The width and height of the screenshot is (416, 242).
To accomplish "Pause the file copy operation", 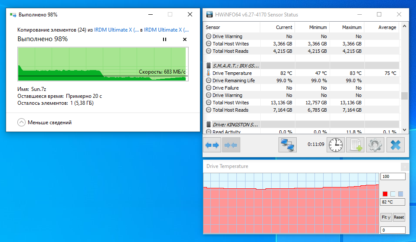I will click(164, 39).
